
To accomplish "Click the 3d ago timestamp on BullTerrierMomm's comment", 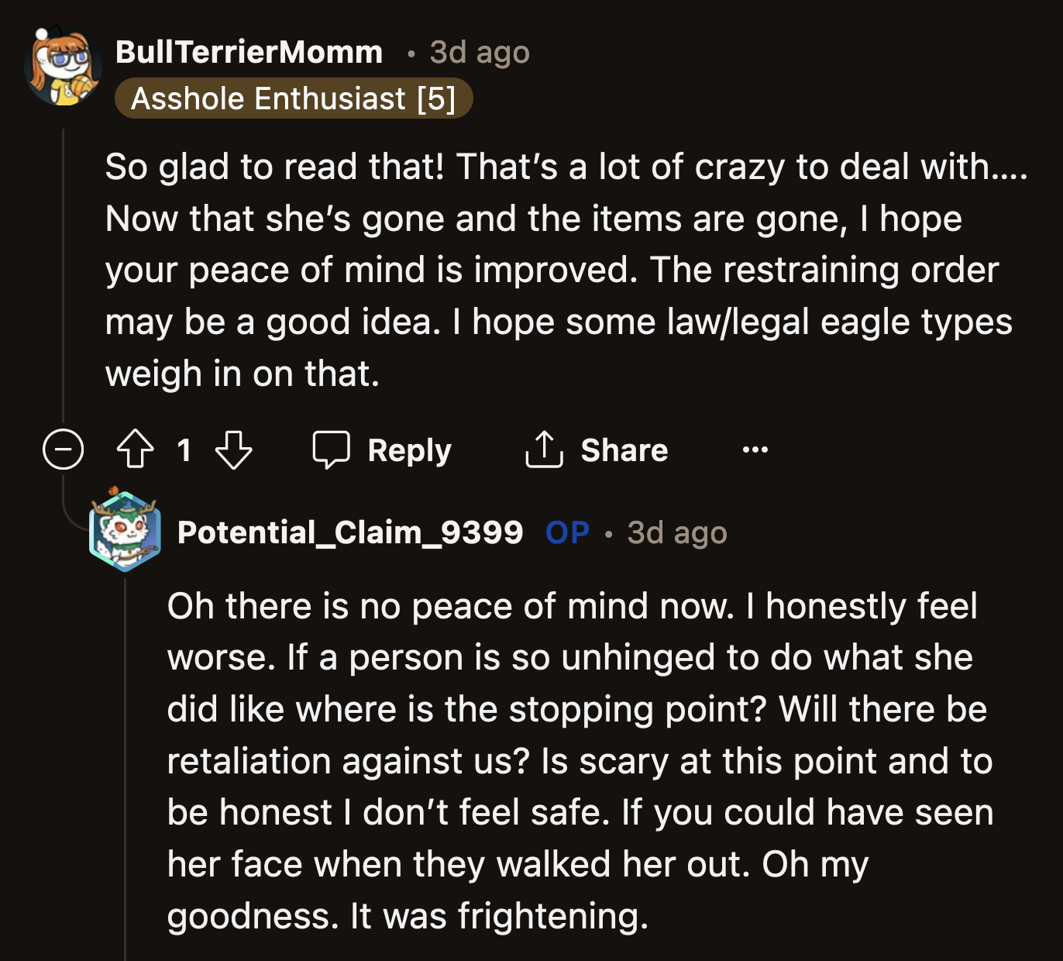I will [x=477, y=52].
